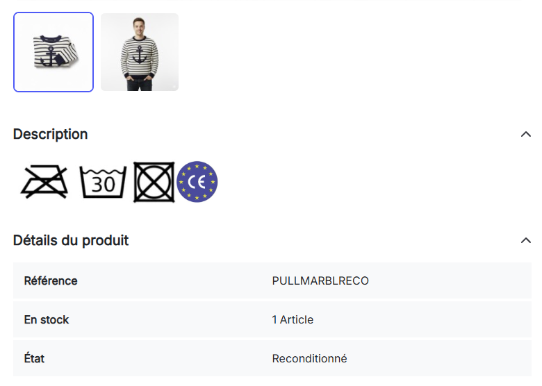
Task: Click the Référence label
Action: coord(51,281)
